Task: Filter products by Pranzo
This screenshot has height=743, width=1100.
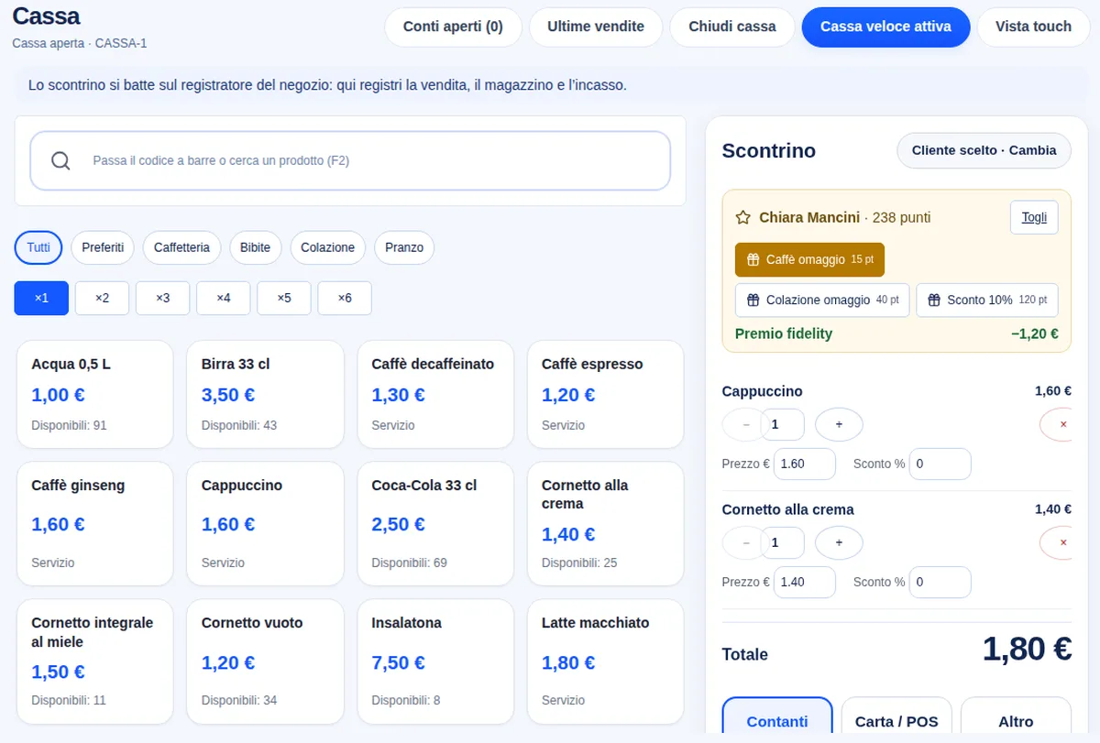Action: tap(404, 247)
